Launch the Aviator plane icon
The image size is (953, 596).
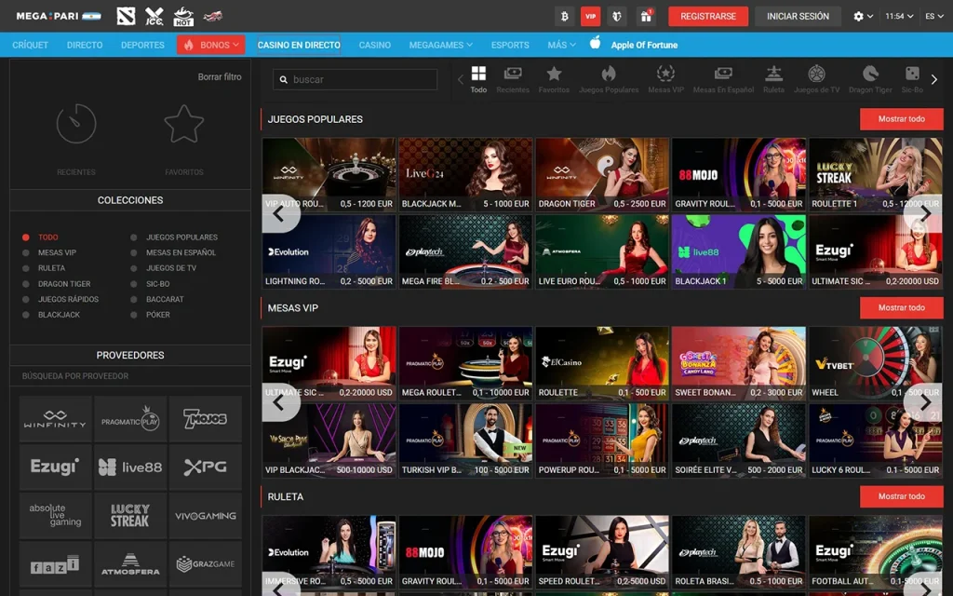(212, 17)
